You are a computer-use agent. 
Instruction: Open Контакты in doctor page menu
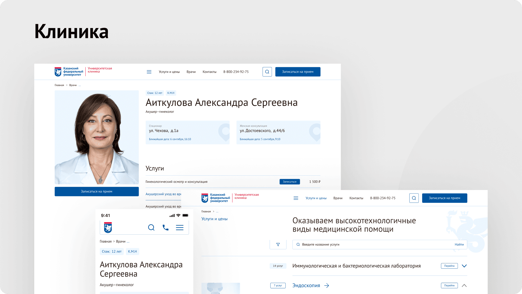tap(210, 72)
